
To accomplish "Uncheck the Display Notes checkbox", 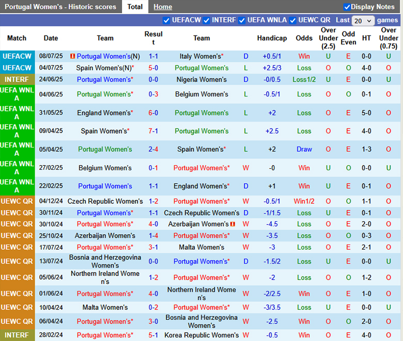I will pos(347,7).
